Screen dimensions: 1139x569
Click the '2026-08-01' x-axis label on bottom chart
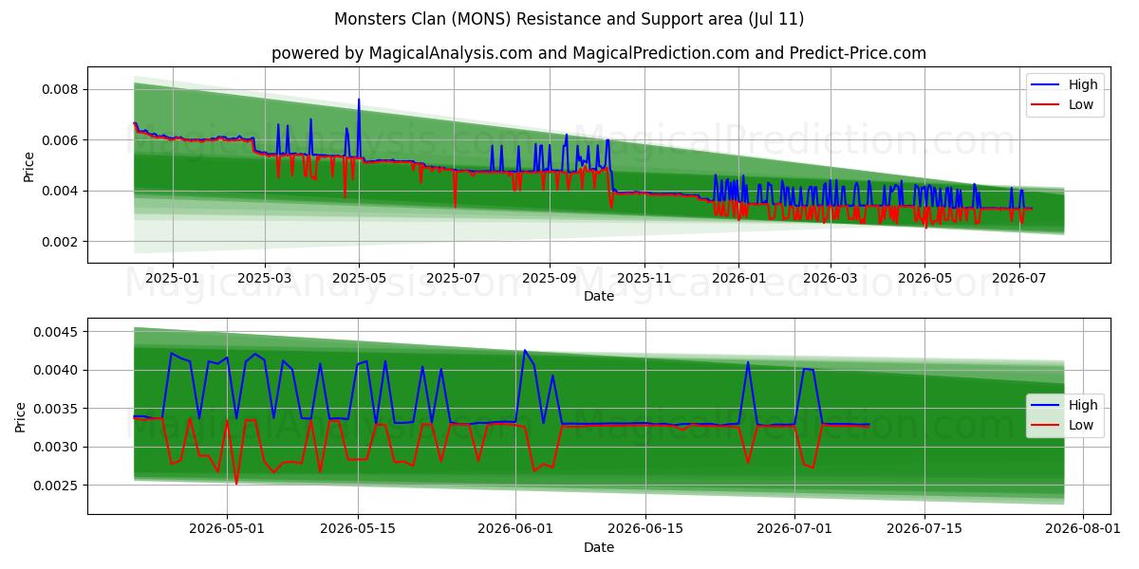coord(1082,529)
